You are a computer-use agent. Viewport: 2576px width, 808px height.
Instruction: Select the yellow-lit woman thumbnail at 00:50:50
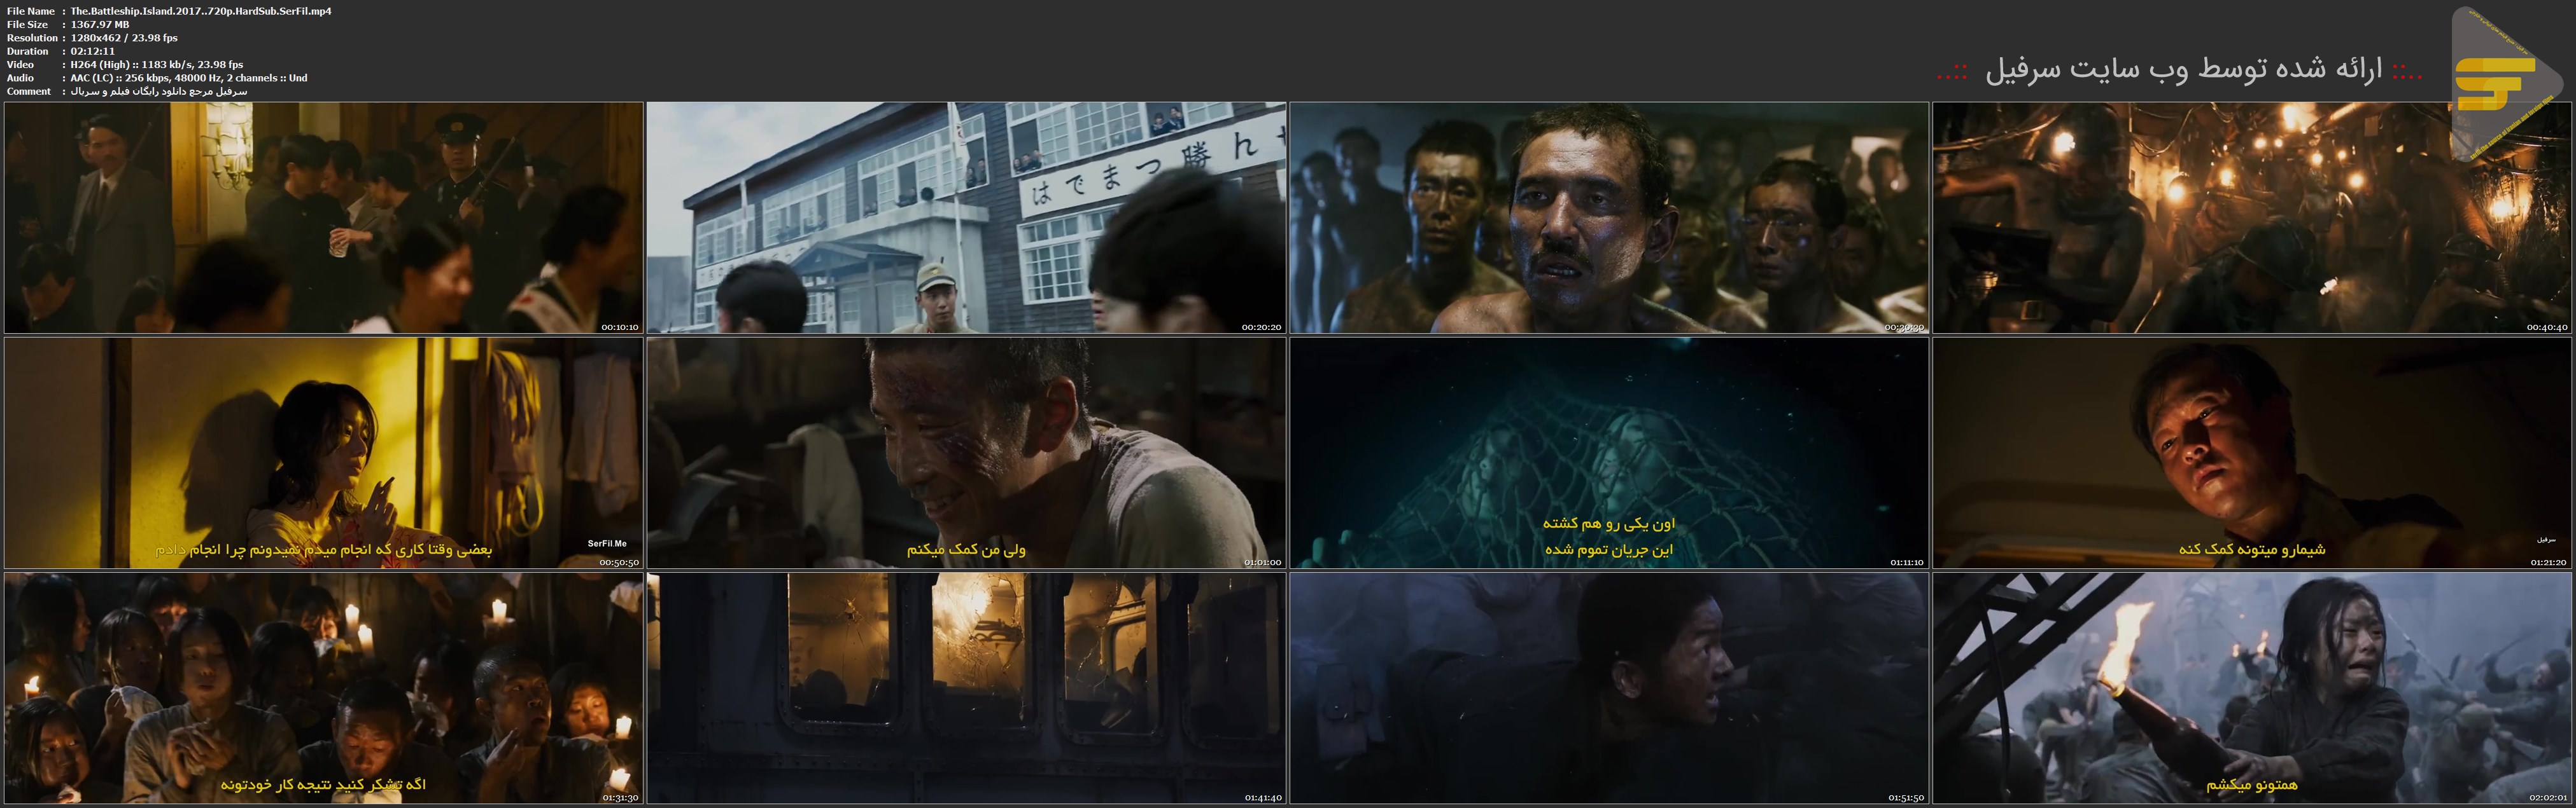pyautogui.click(x=323, y=453)
